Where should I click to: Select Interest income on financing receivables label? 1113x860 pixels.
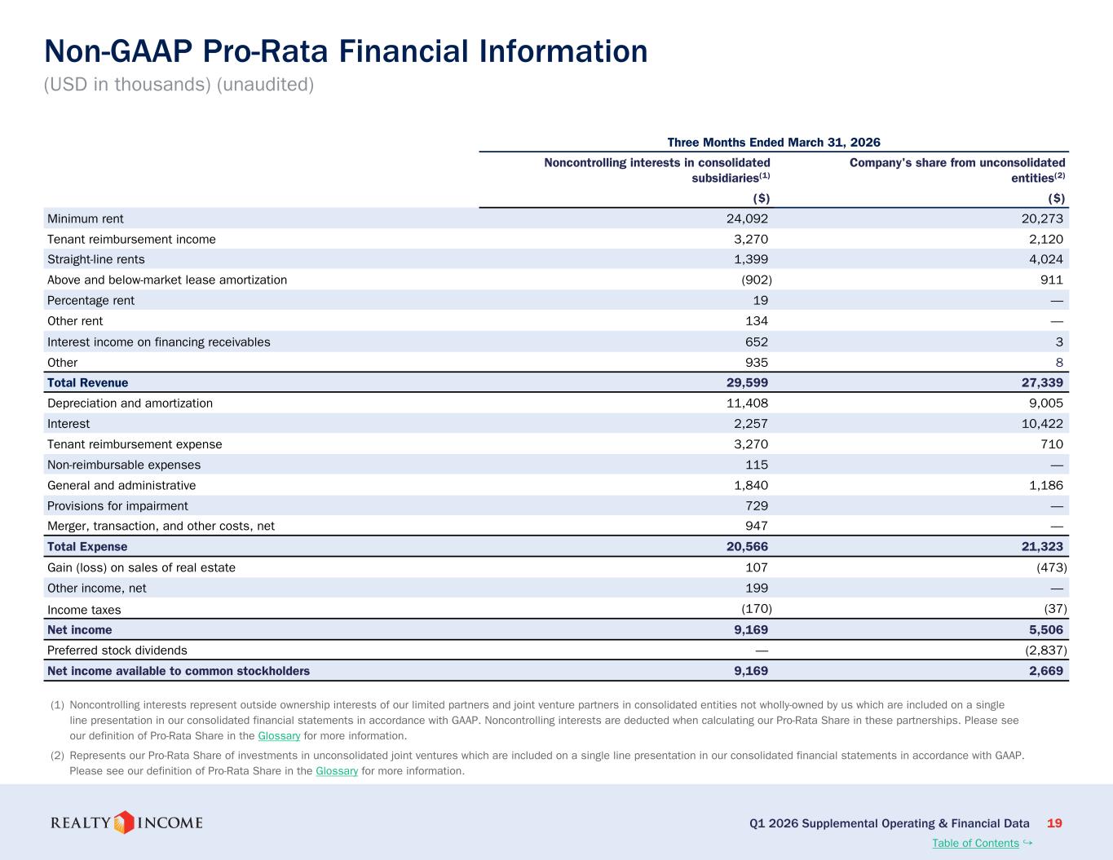[x=159, y=342]
